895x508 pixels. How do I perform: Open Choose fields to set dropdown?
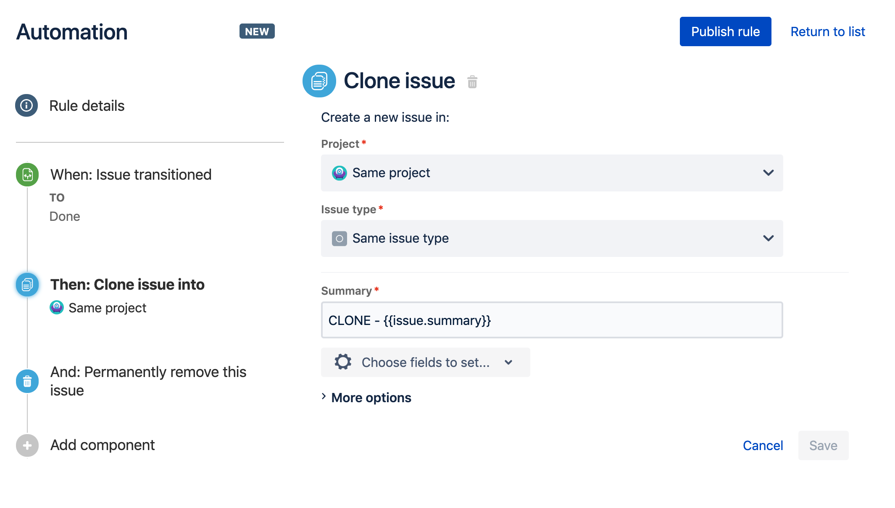point(425,362)
